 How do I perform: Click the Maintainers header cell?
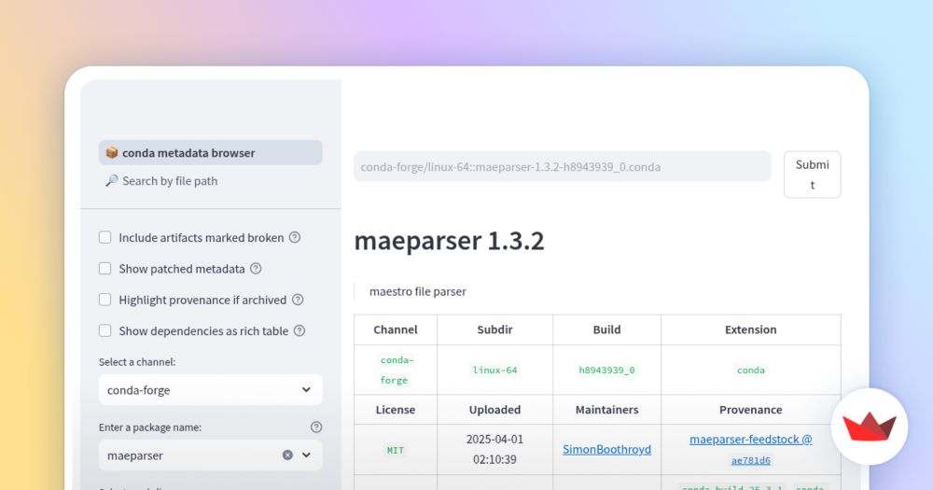(607, 410)
